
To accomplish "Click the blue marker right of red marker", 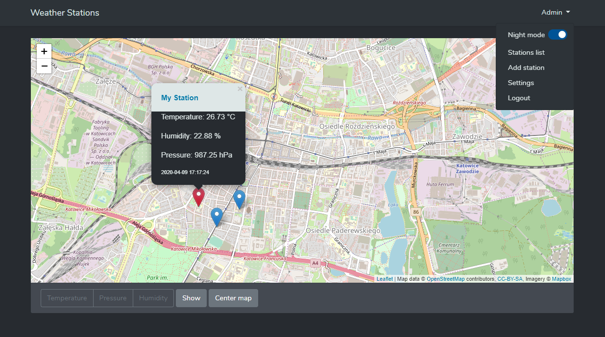I will [x=239, y=200].
